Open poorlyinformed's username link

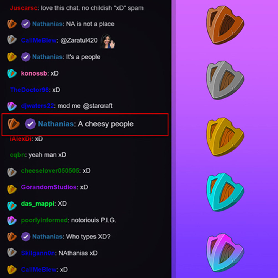[44, 220]
